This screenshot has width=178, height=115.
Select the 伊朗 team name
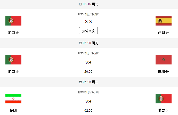[13, 110]
